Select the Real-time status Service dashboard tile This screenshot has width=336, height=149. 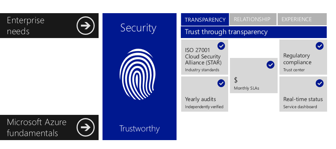coord(303,94)
